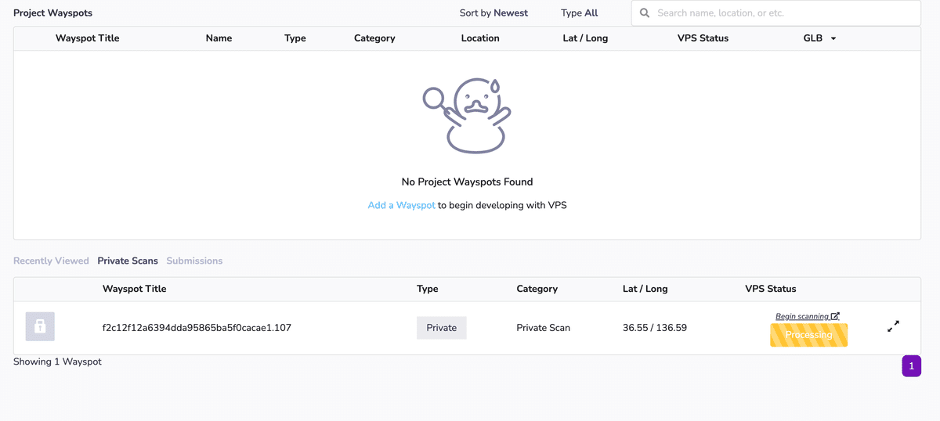Click the VPS Status column header
The height and width of the screenshot is (421, 940).
tap(703, 38)
